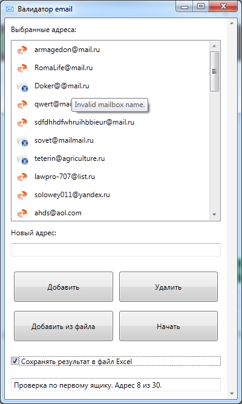Click the invalid envelope icon beside sovet@mailmail.ru
242x404 pixels.
click(x=22, y=141)
